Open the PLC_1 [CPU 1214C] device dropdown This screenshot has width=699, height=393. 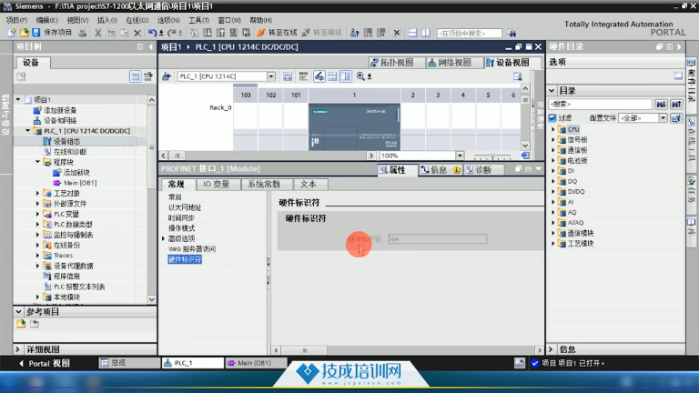[x=271, y=76]
